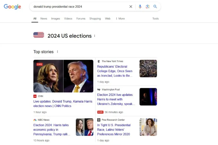Screen dimensions: 218x145
Task: Expand the More search filters dropdown
Action: pyautogui.click(x=120, y=19)
